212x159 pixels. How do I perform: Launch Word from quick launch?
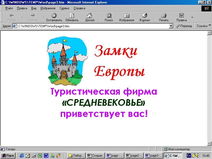[x=46, y=156]
